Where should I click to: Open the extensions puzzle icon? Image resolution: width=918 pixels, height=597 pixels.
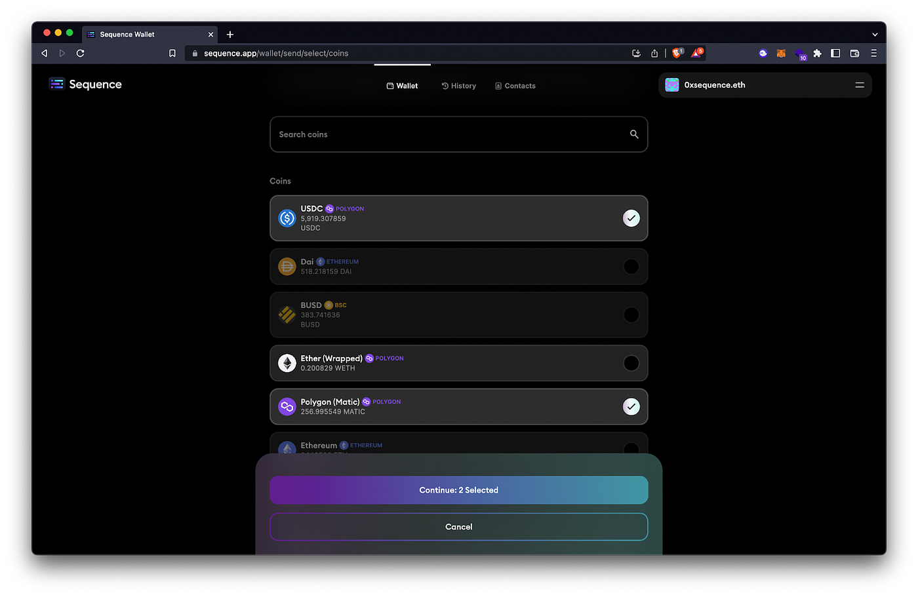pos(817,54)
